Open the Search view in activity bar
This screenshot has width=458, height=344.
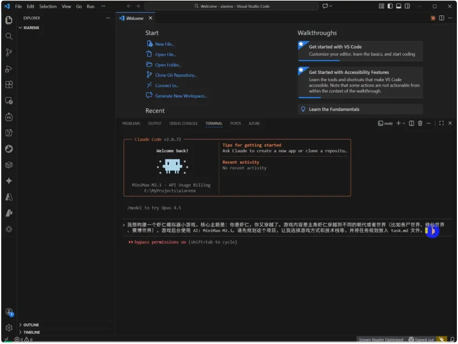9,36
